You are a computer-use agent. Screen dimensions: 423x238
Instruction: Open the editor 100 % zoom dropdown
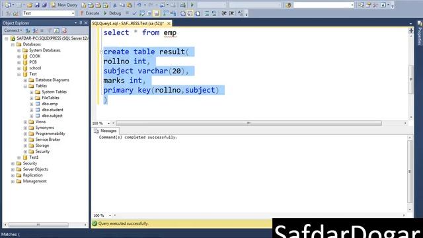pyautogui.click(x=108, y=124)
